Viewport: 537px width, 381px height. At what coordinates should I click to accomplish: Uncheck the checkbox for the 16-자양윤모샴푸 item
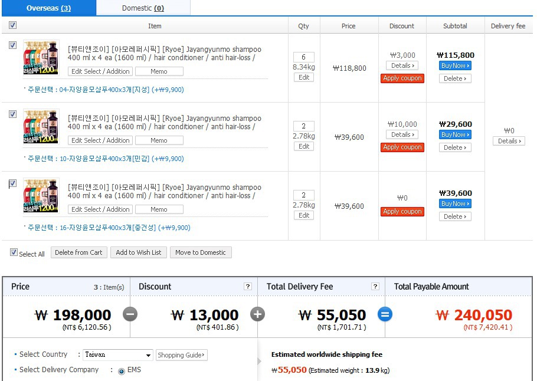point(12,183)
